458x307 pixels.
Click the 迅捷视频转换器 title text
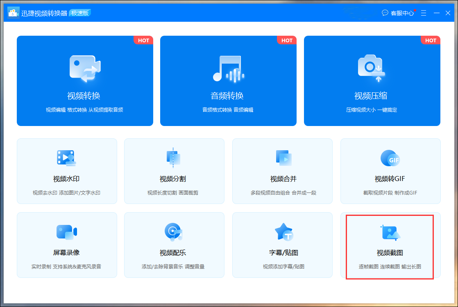click(x=44, y=13)
